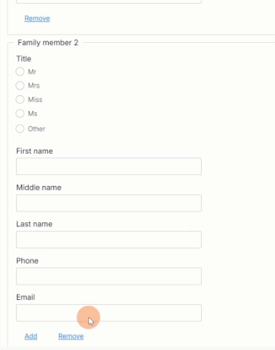Choose the Mrs title option
The image size is (275, 350).
[20, 86]
